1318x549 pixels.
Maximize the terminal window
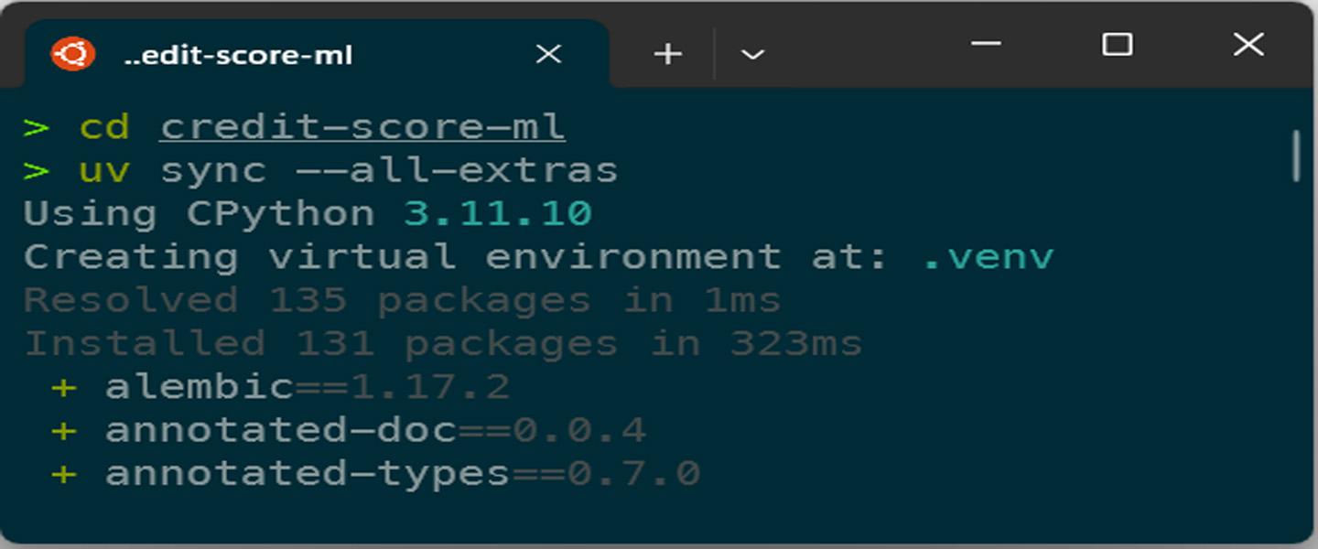(1117, 44)
